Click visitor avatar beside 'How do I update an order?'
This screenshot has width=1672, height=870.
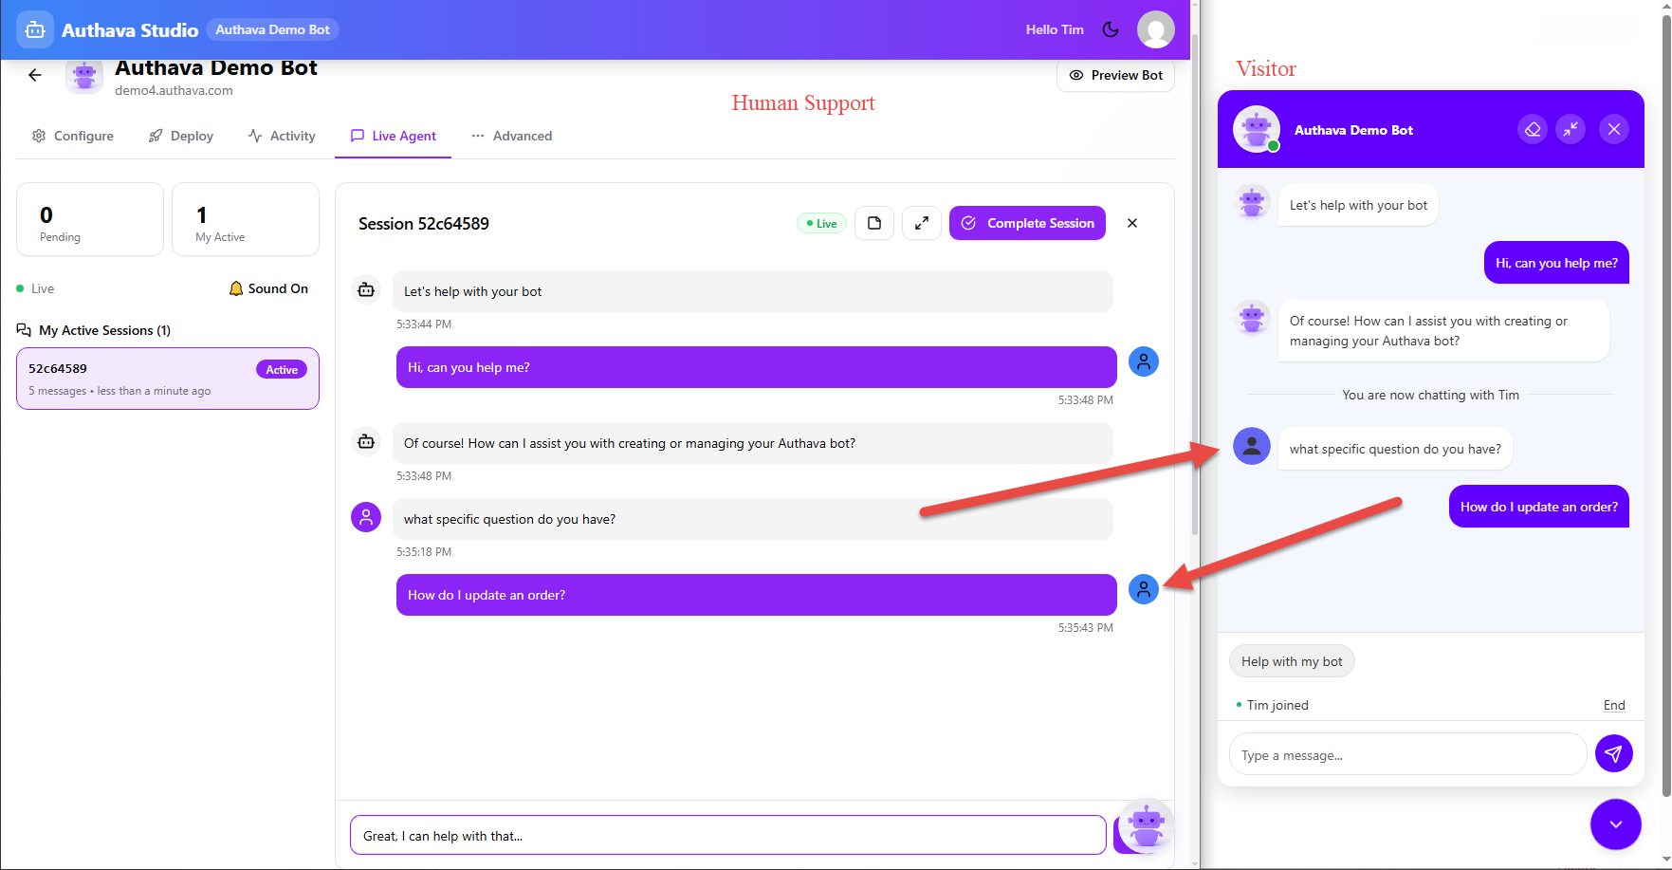pyautogui.click(x=1144, y=589)
